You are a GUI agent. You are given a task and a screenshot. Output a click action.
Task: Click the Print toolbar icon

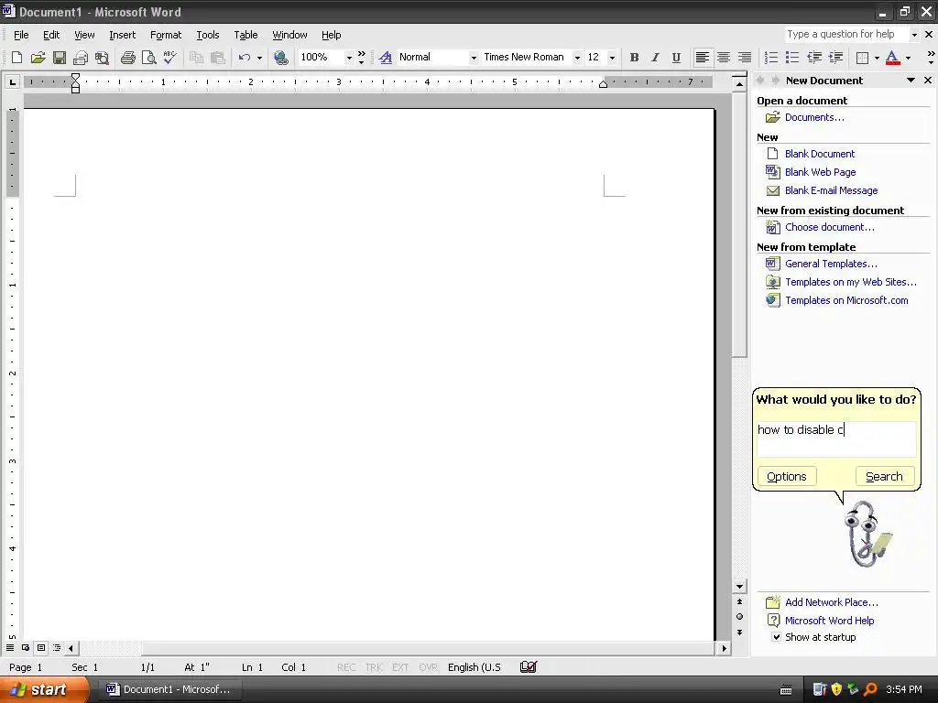(x=128, y=58)
